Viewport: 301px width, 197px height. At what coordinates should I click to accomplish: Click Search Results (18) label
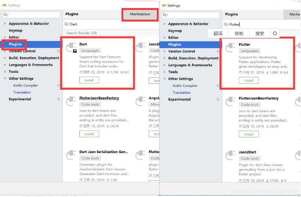81,33
